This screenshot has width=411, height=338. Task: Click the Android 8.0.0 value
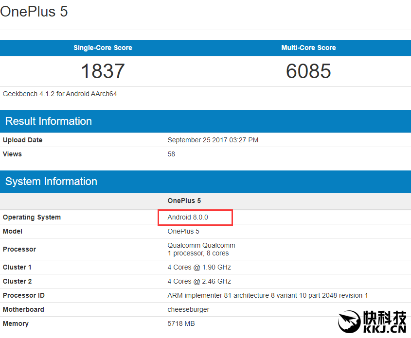188,217
